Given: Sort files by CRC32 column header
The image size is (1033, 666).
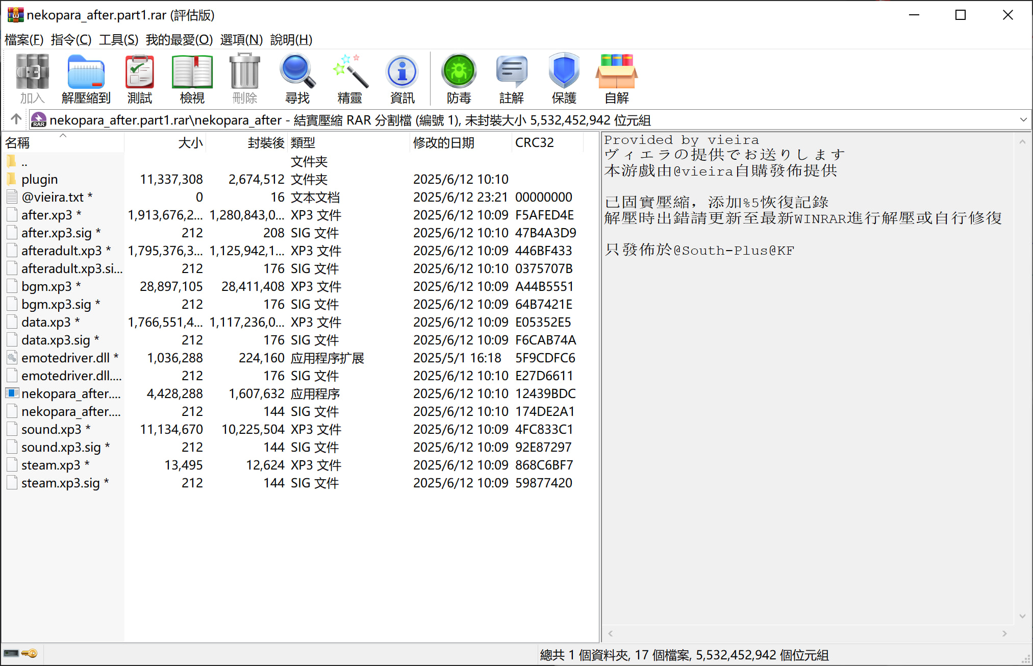Looking at the screenshot, I should point(534,143).
